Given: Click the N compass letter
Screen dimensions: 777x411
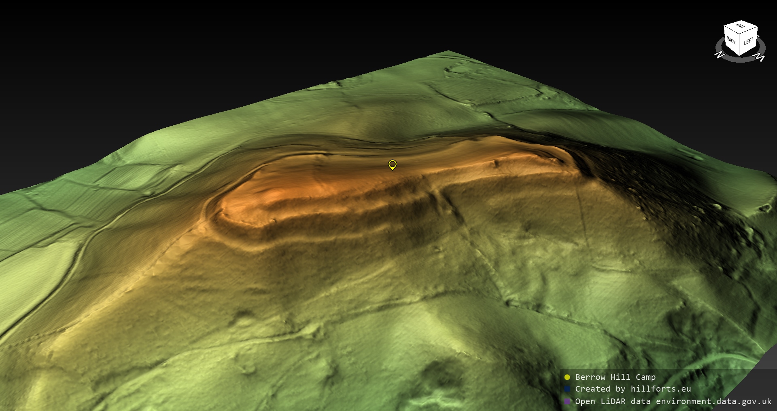Looking at the screenshot, I should (719, 55).
